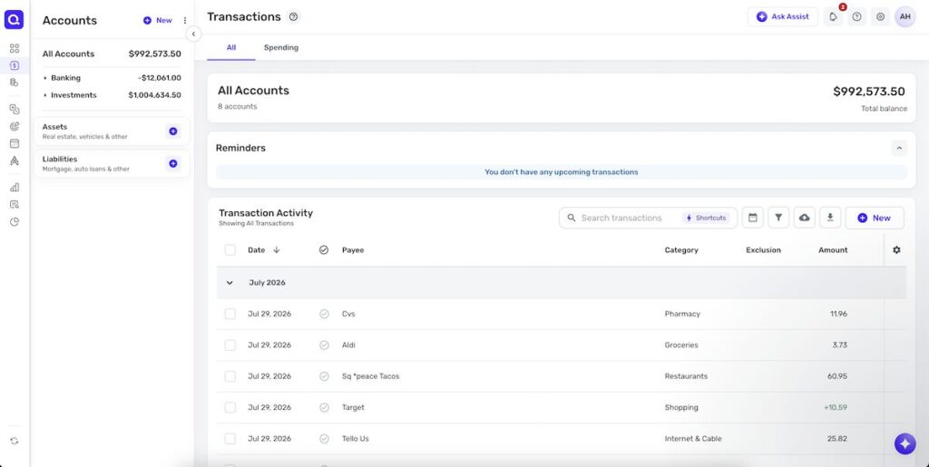Open the Assets card
Screen dimensions: 929x467
112,131
